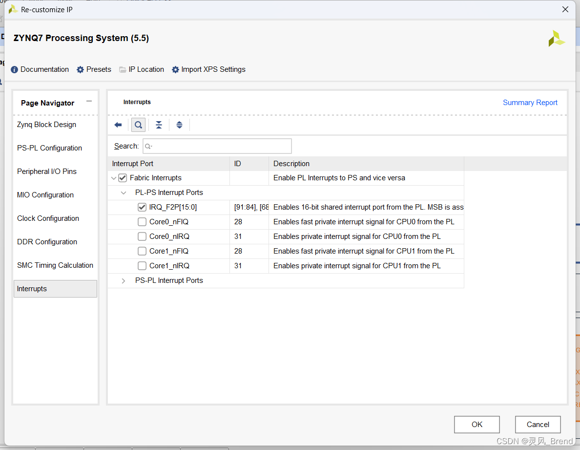The image size is (580, 450).
Task: Click the ID column header
Action: click(x=249, y=164)
